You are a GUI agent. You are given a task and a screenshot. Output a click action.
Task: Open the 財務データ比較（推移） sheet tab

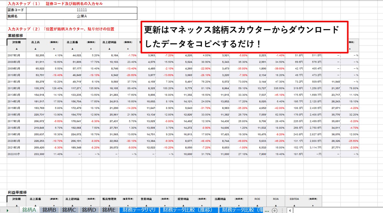[189, 210]
